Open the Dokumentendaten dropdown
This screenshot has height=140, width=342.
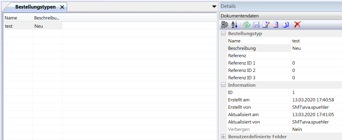(280, 16)
